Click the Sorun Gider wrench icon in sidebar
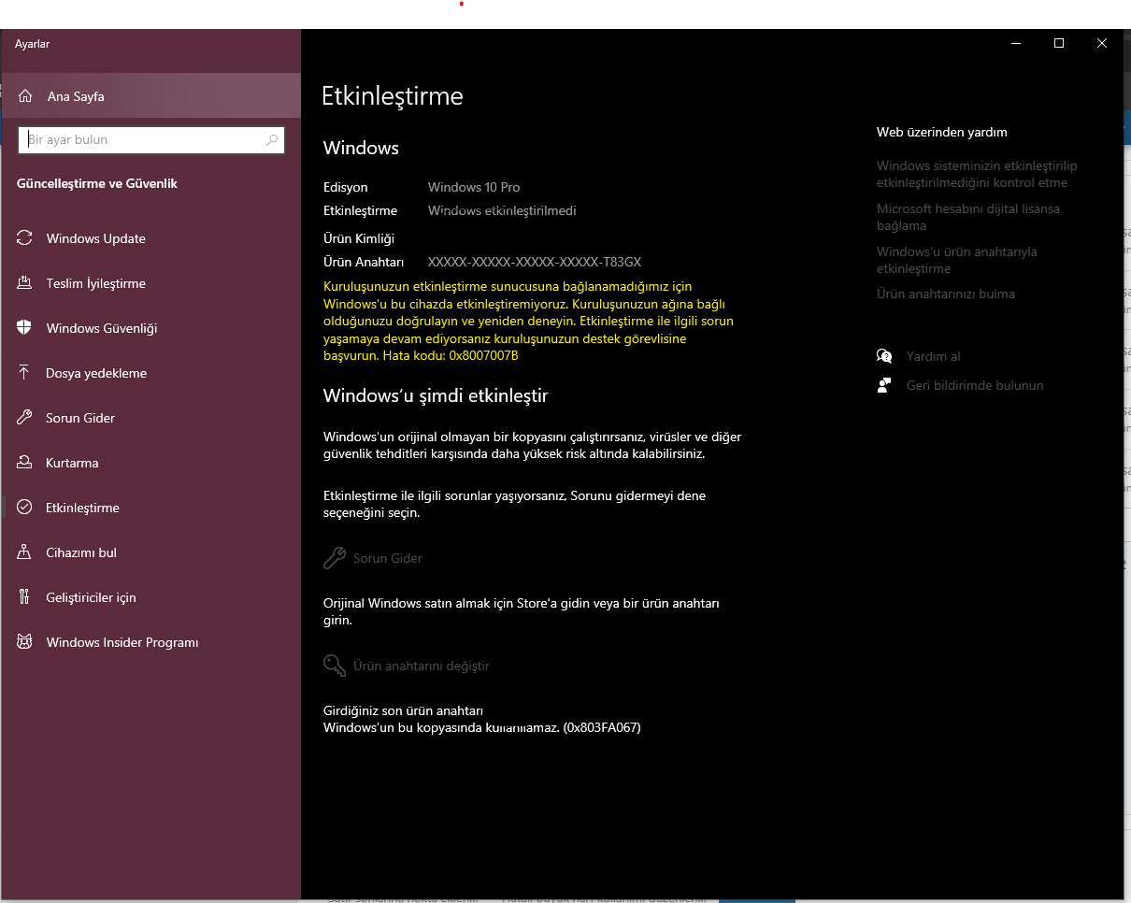1131x903 pixels. pyautogui.click(x=25, y=418)
